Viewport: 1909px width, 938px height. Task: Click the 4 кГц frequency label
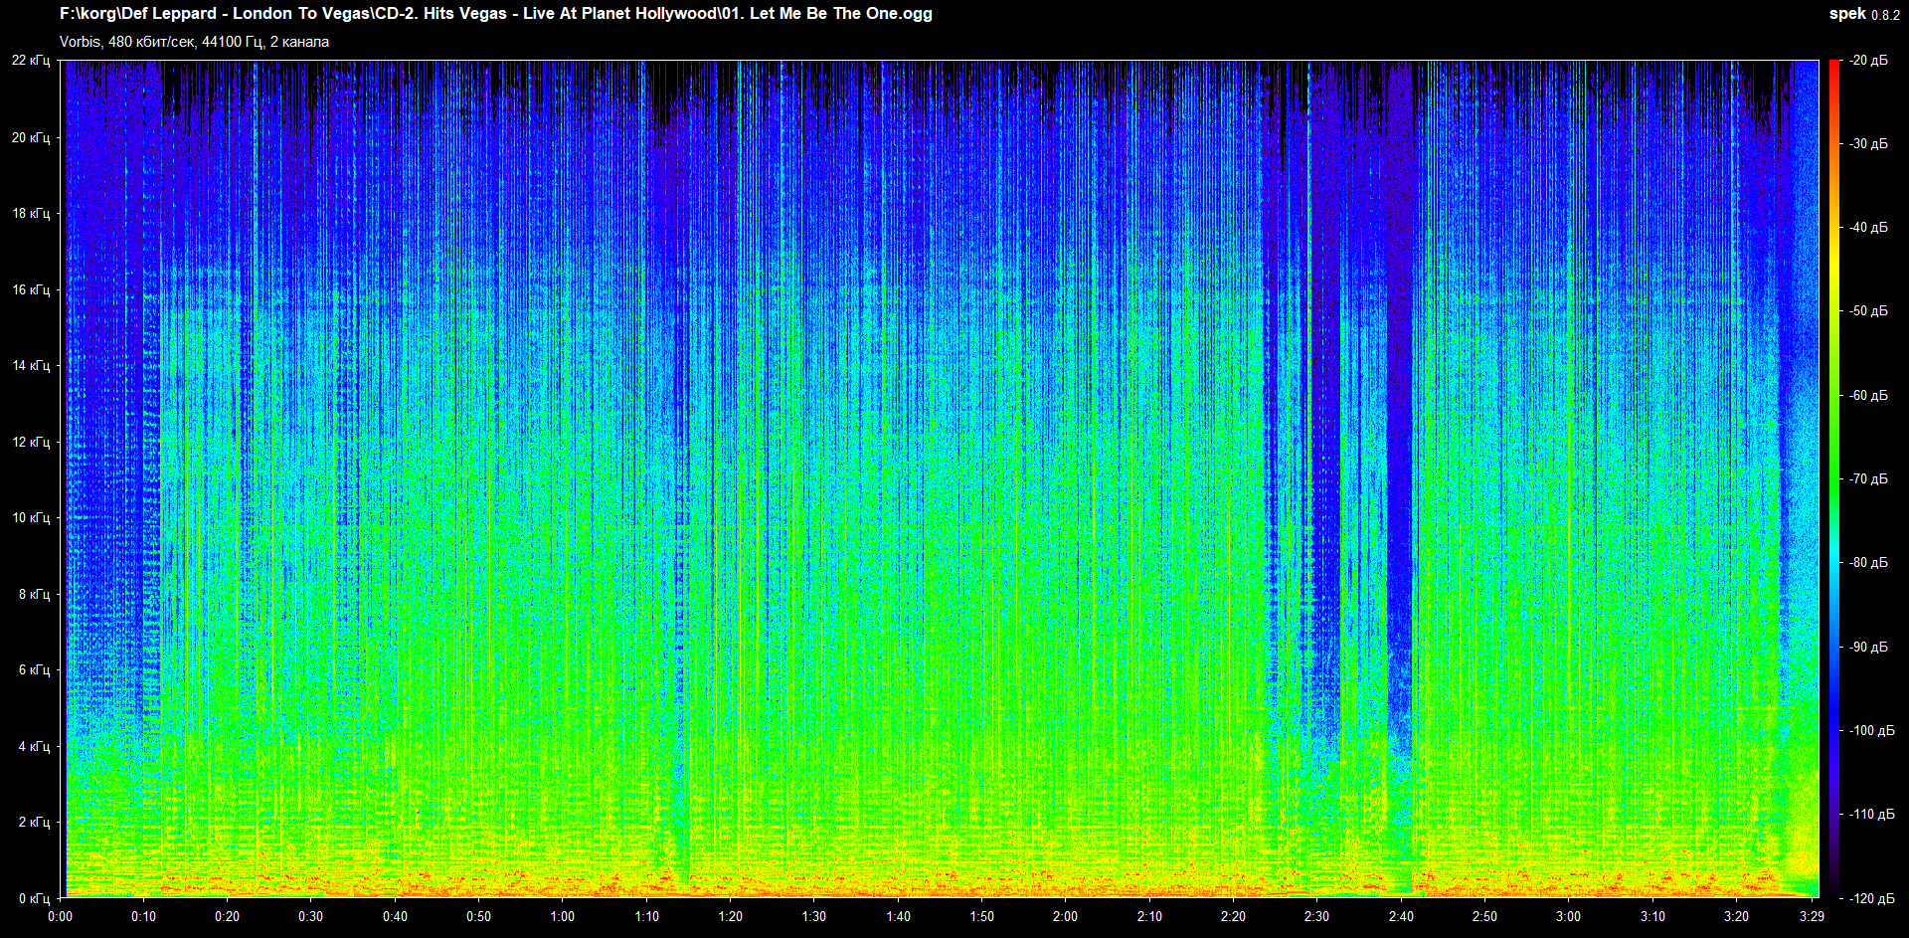pyautogui.click(x=34, y=746)
